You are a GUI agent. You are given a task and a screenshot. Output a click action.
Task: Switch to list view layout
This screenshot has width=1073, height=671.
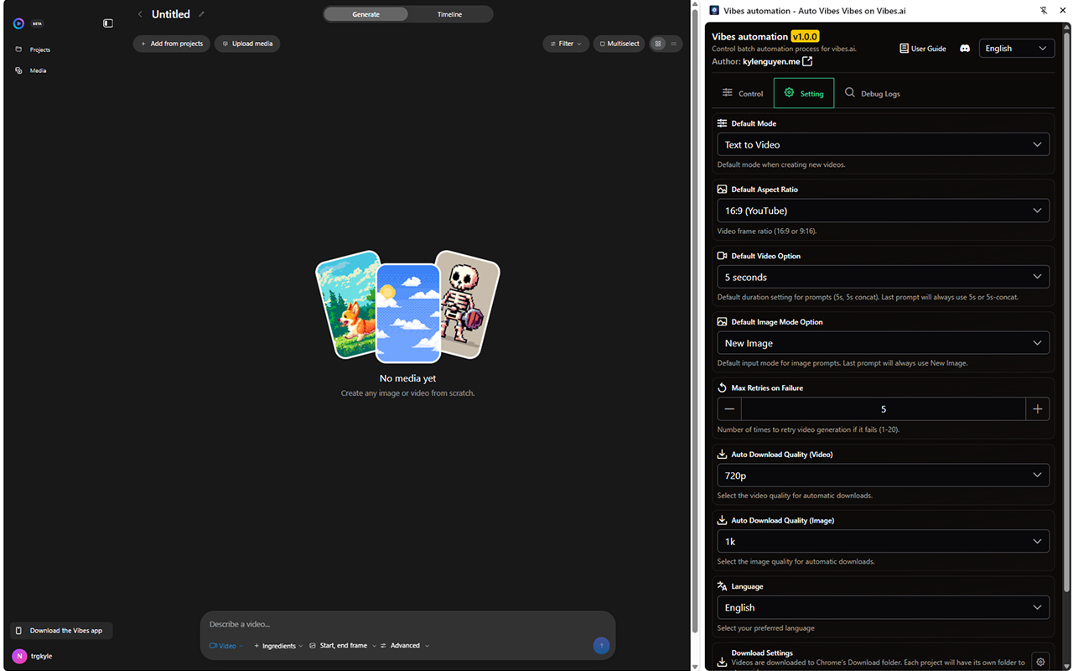(x=674, y=44)
